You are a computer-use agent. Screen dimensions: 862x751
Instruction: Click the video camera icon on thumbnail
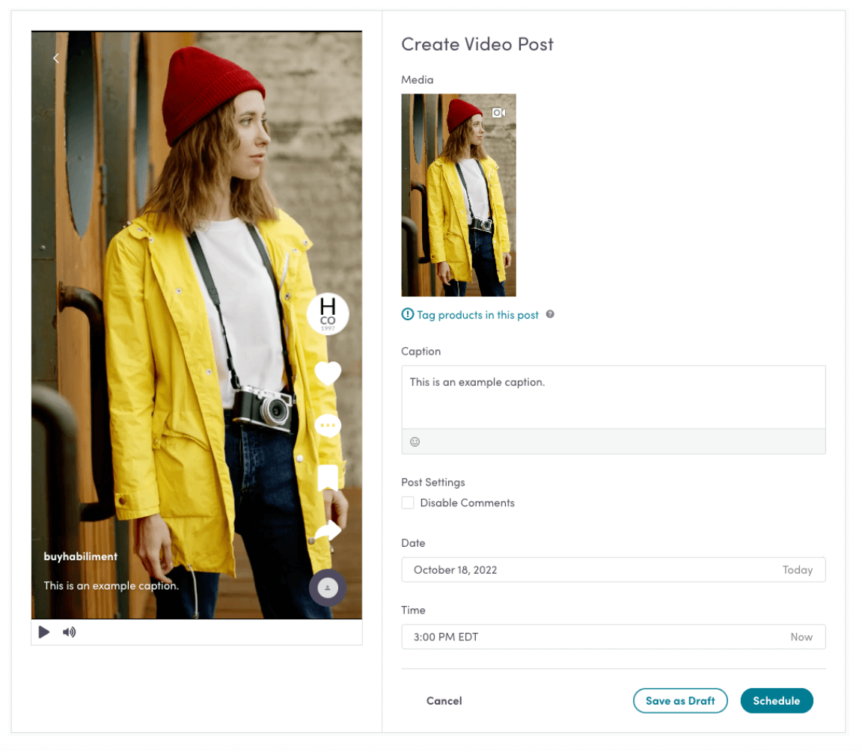click(x=498, y=113)
